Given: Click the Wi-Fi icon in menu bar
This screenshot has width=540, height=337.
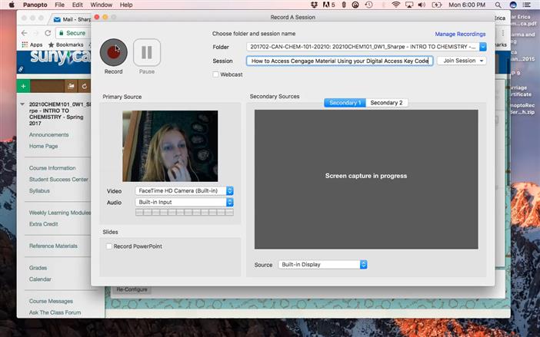Looking at the screenshot, I should click(395, 5).
